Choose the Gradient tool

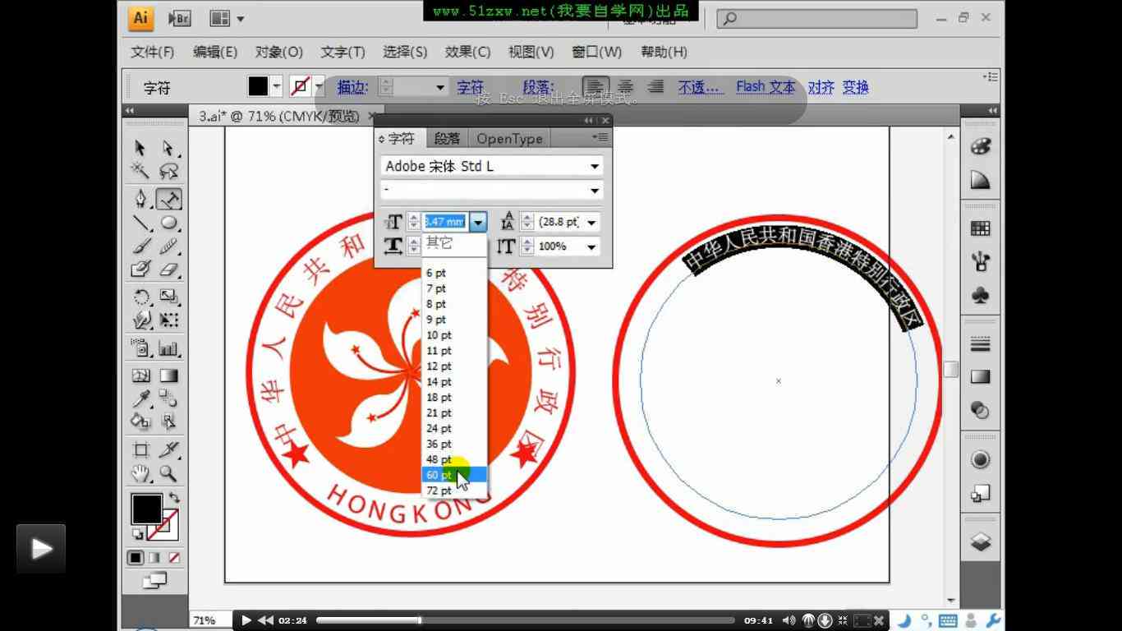coord(168,376)
